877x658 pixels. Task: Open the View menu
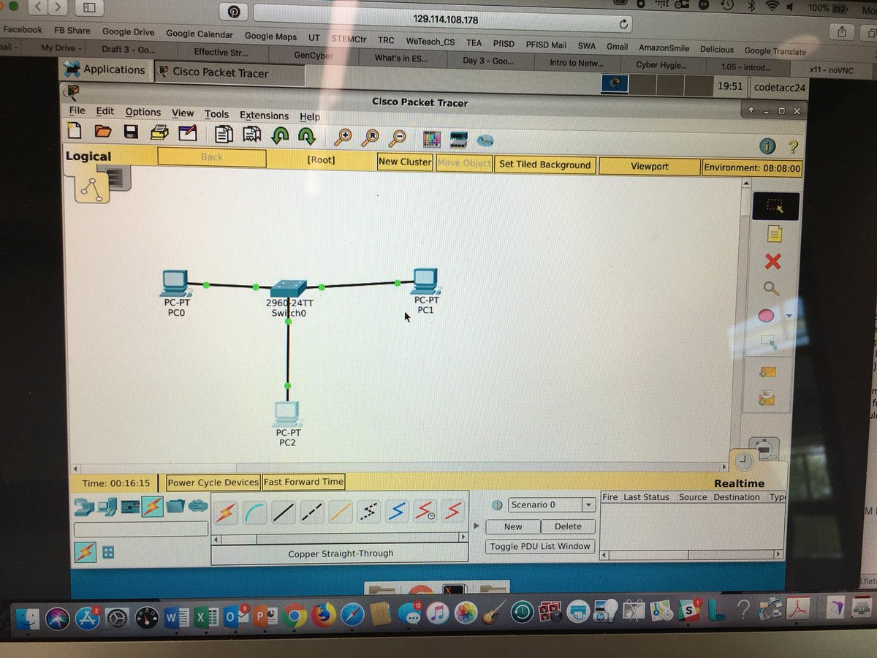coord(183,113)
